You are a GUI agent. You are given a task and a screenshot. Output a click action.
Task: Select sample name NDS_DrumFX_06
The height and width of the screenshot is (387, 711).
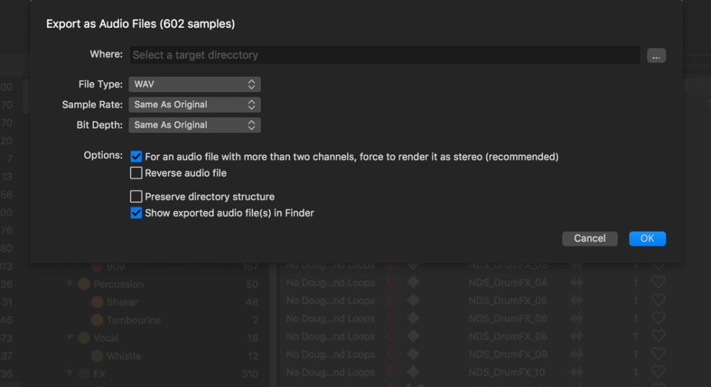tap(508, 318)
